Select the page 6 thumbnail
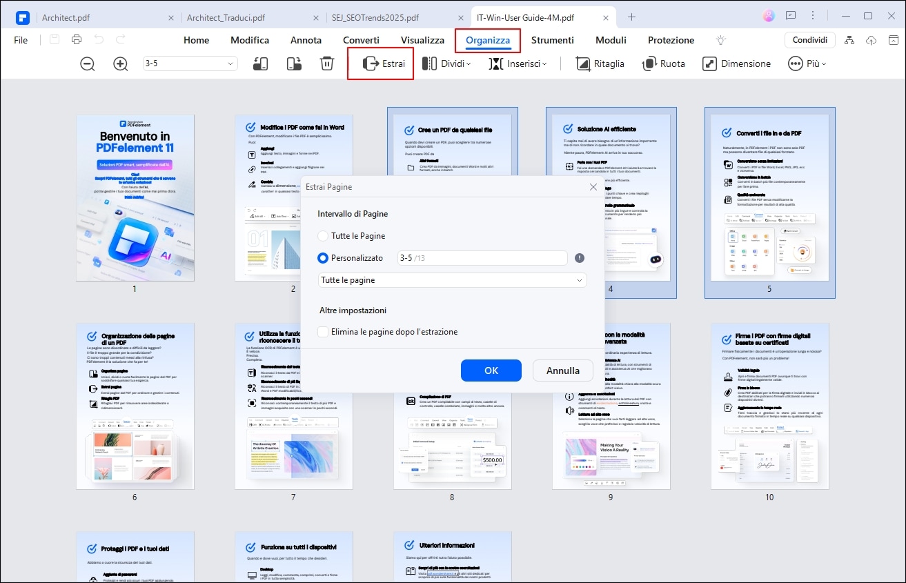Image resolution: width=906 pixels, height=583 pixels. click(135, 406)
